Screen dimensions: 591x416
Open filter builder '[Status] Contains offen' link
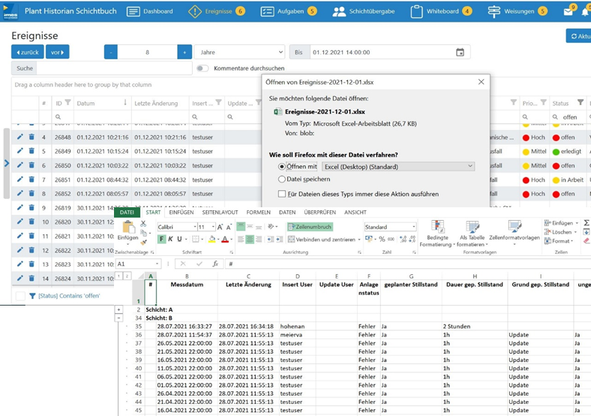(x=69, y=296)
